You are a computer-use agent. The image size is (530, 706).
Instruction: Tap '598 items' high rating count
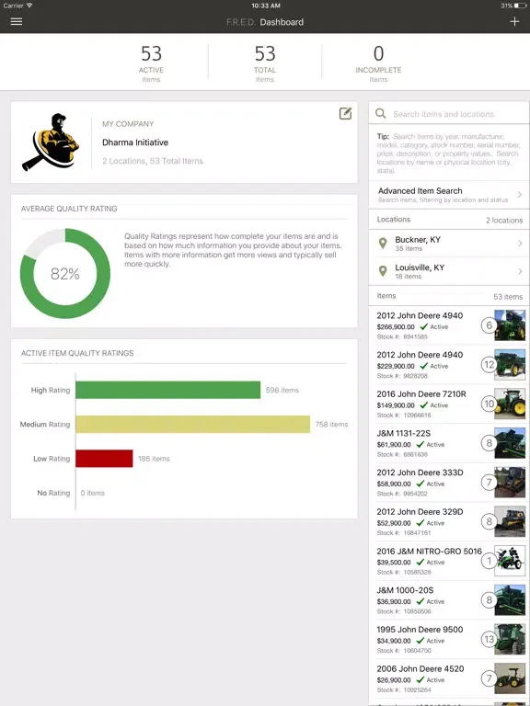tap(282, 390)
